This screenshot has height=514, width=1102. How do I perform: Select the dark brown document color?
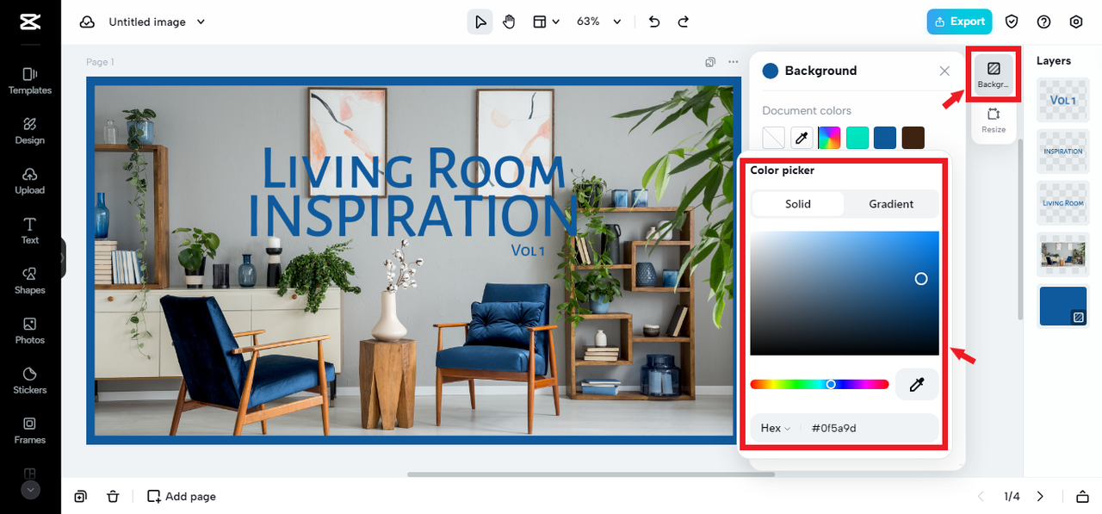(x=913, y=137)
